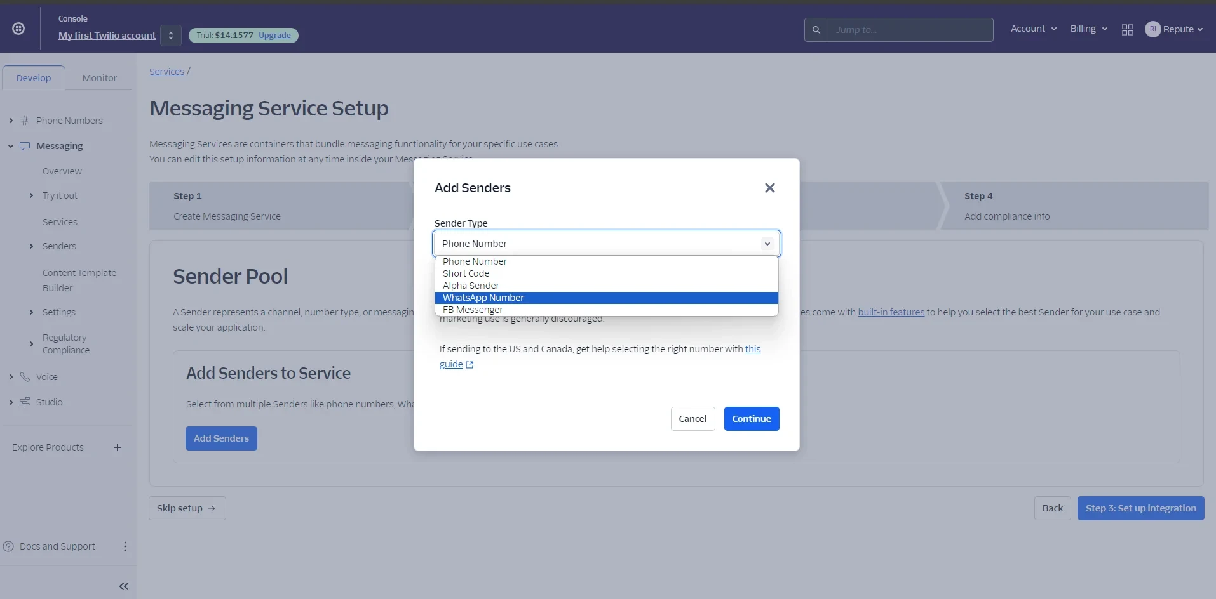Switch to the Monitor tab
1216x599 pixels.
point(100,78)
